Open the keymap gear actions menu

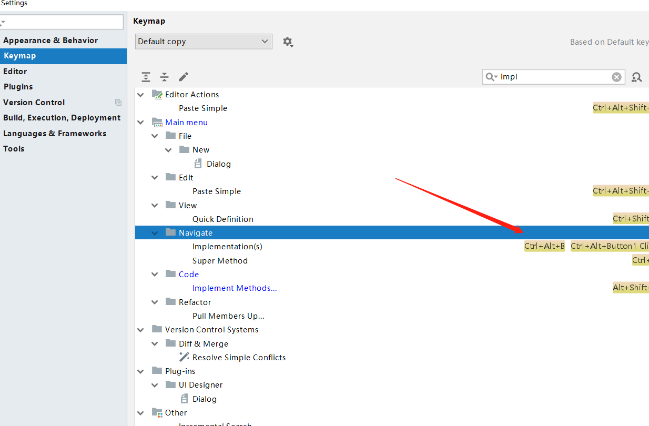pos(288,42)
